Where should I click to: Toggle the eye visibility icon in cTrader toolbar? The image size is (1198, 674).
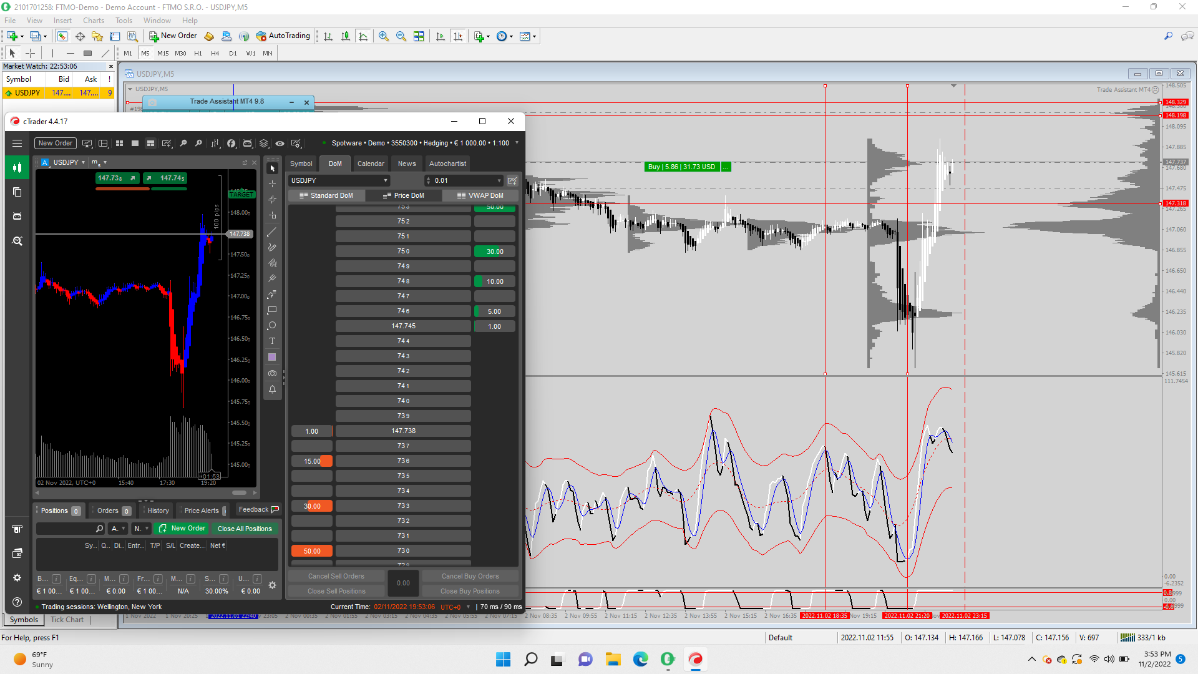click(x=280, y=144)
